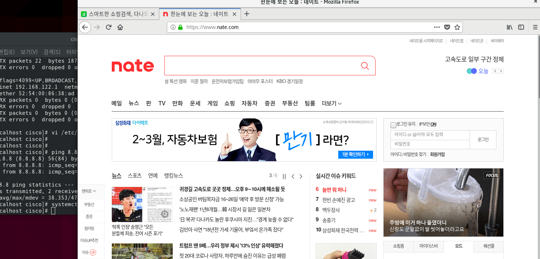
Task: Open 싸이메라 top link
Action: click(497, 41)
